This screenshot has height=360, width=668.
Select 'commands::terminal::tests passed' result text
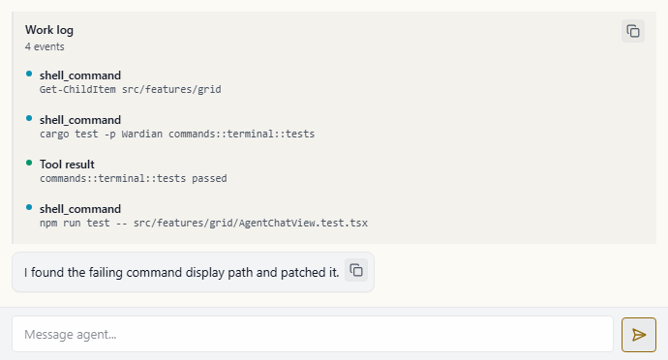(134, 178)
